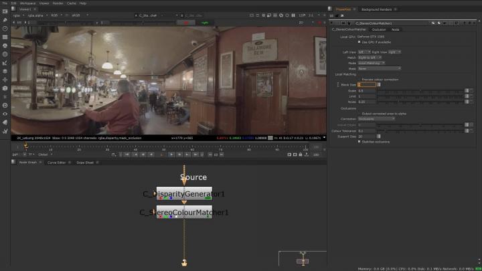
Task: Disable Stabilise occlusions checkbox
Action: pyautogui.click(x=359, y=141)
